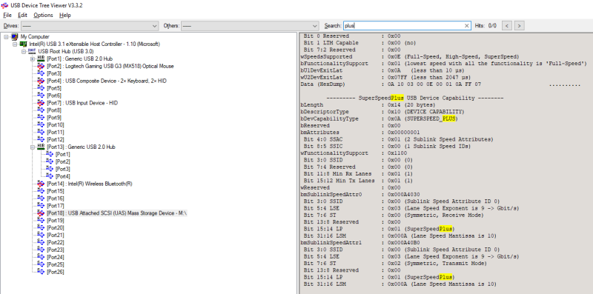This screenshot has height=294, width=593.
Task: Select Port17 in the tree
Action: 55,206
